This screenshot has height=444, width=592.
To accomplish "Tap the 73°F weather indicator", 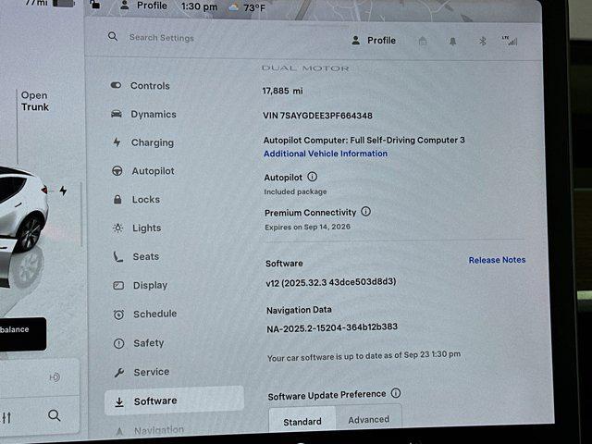I will pos(247,7).
